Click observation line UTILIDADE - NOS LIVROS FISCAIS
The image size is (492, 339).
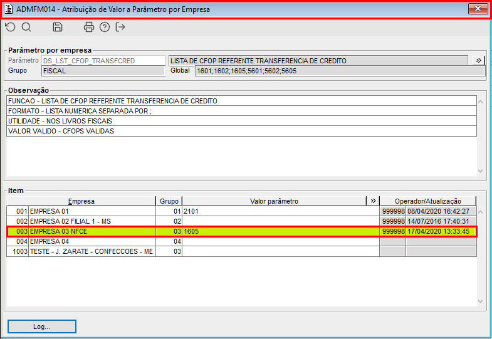tap(241, 121)
